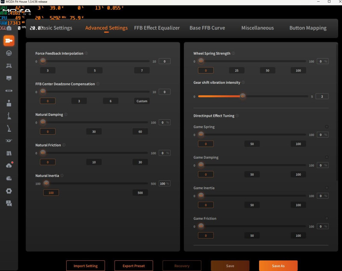Click the Recovery button
Viewport: 342px width, 271px height.
coord(182,266)
